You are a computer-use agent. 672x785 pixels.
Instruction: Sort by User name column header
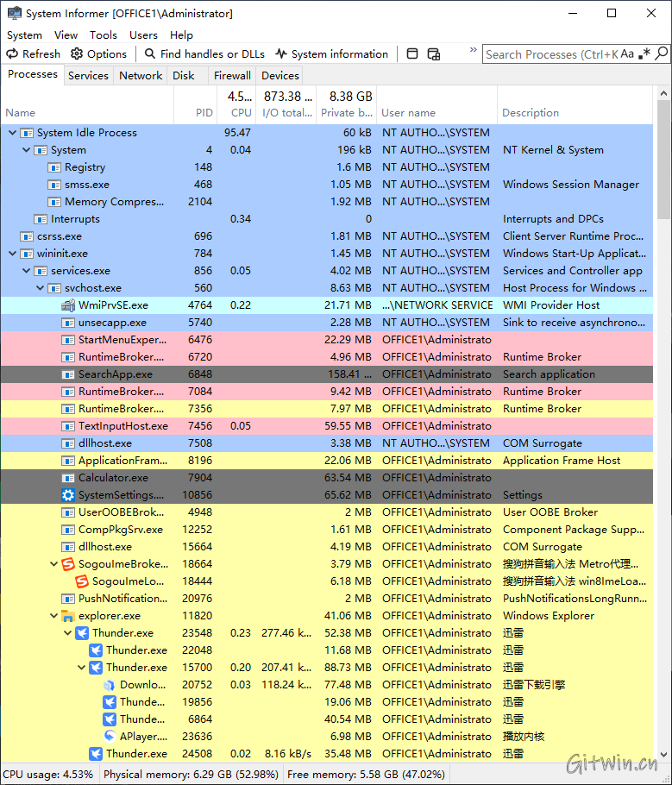point(437,104)
